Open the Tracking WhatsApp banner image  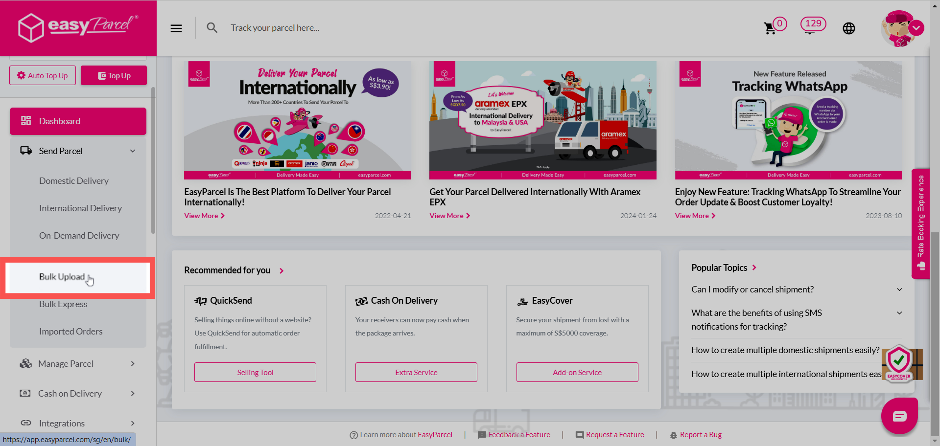788,120
